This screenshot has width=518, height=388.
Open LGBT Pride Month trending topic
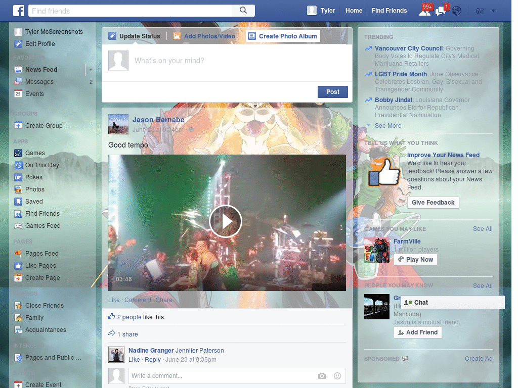tap(401, 74)
